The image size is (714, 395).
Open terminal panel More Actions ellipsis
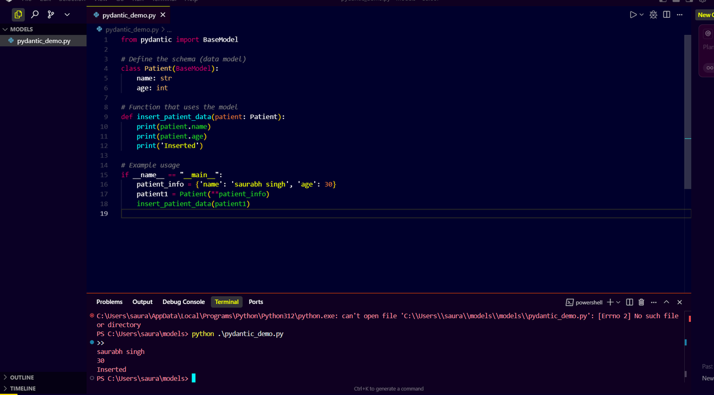pos(654,302)
